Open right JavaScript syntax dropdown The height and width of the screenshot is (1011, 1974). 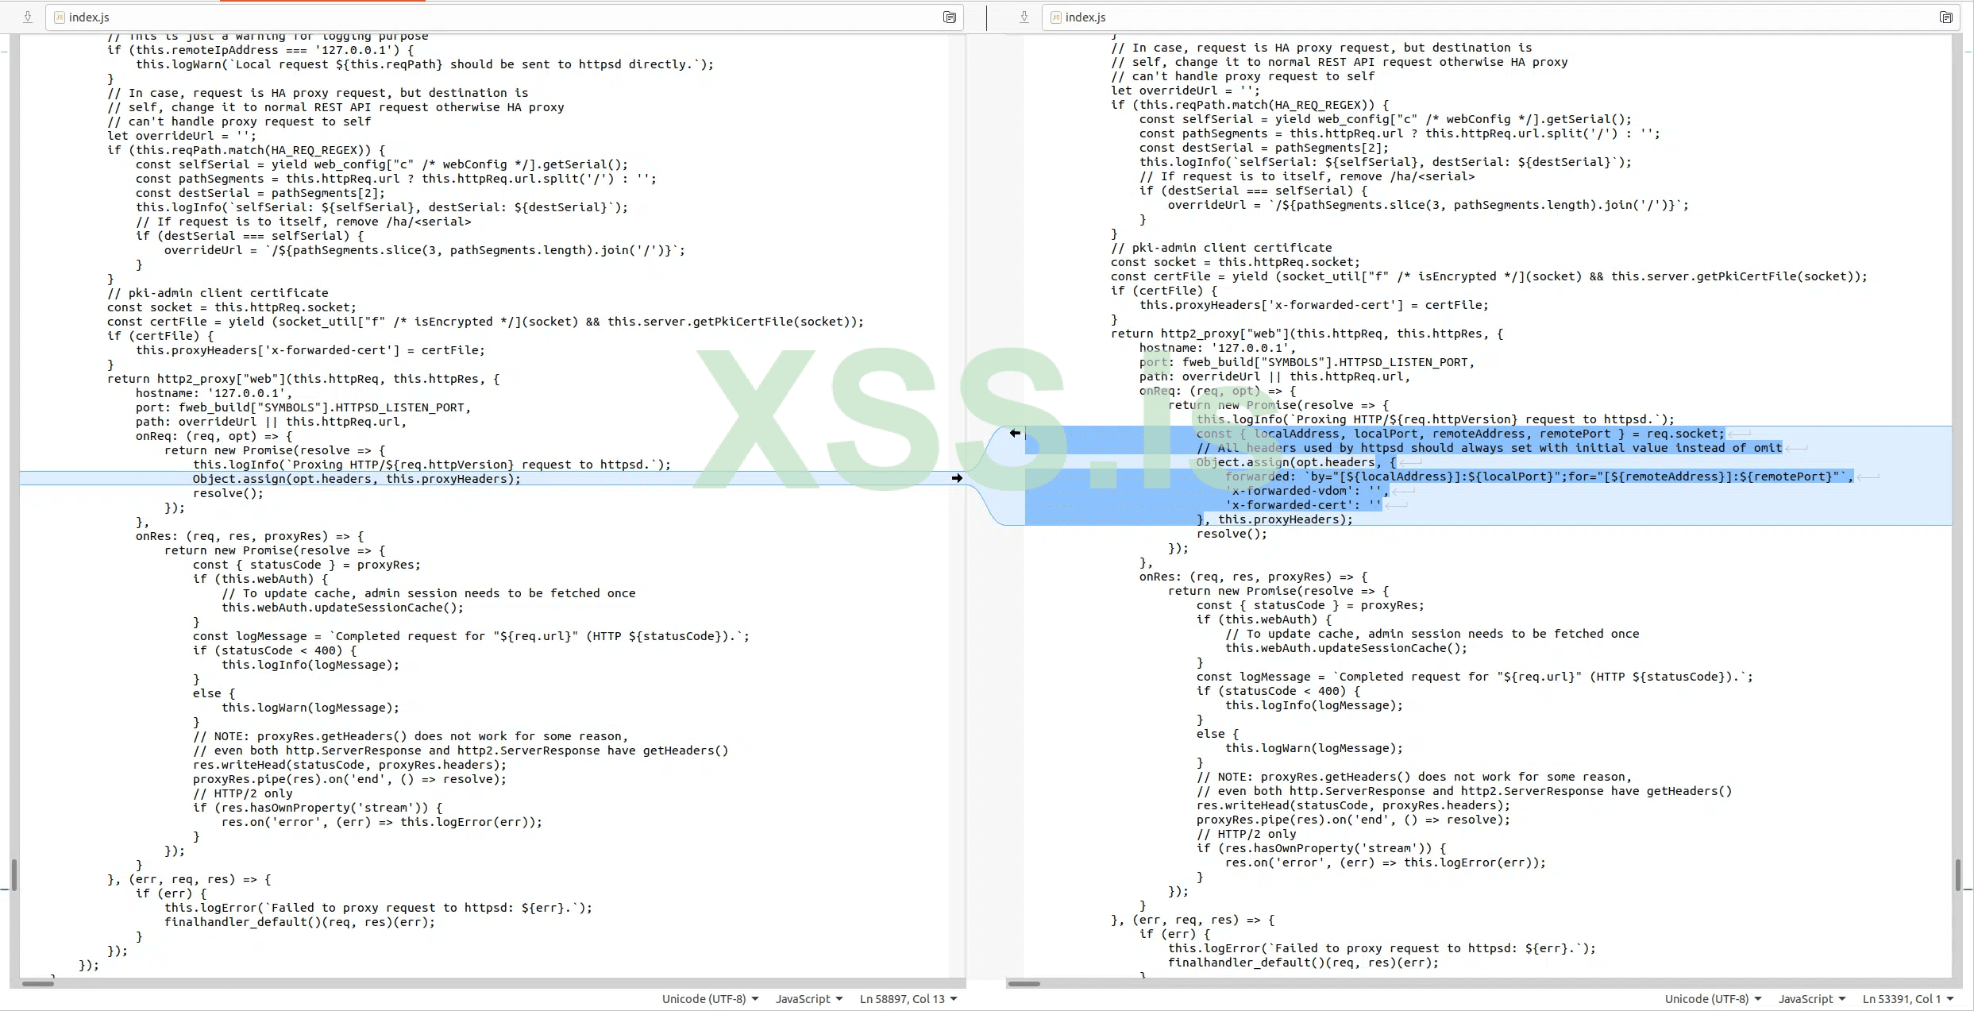coord(1811,999)
